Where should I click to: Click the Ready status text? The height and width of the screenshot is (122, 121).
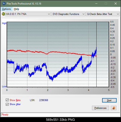pos(5,115)
